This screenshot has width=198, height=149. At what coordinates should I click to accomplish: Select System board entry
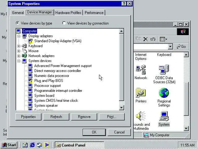pos(44,96)
